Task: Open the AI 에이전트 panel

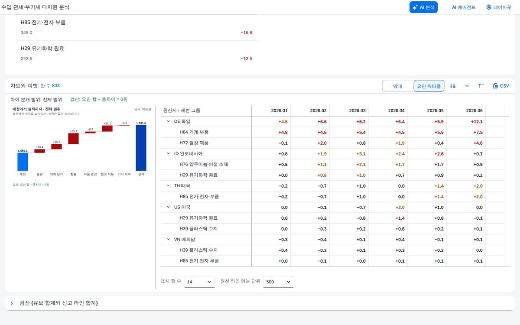Action: (x=464, y=7)
